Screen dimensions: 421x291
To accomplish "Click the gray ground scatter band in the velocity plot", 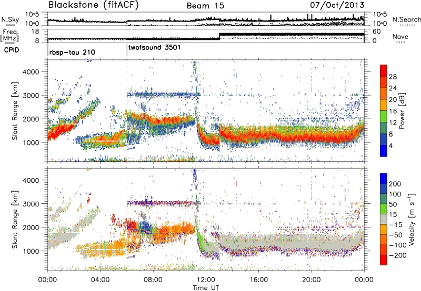I will [292, 241].
